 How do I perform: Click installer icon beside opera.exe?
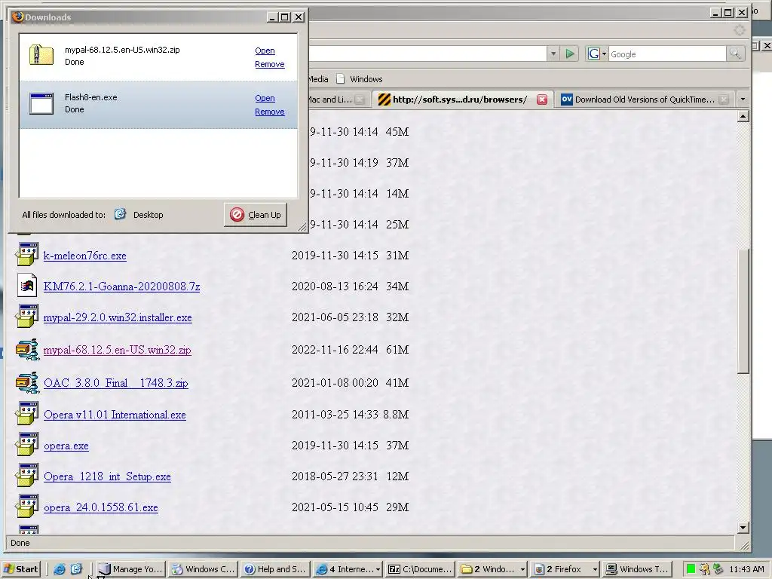coord(27,445)
